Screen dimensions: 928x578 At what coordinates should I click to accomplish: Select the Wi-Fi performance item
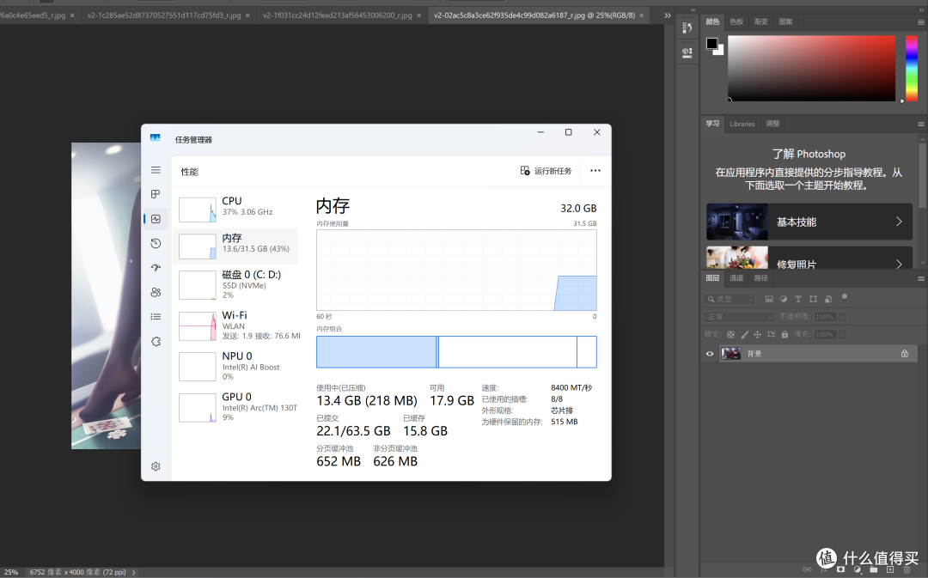pyautogui.click(x=236, y=326)
